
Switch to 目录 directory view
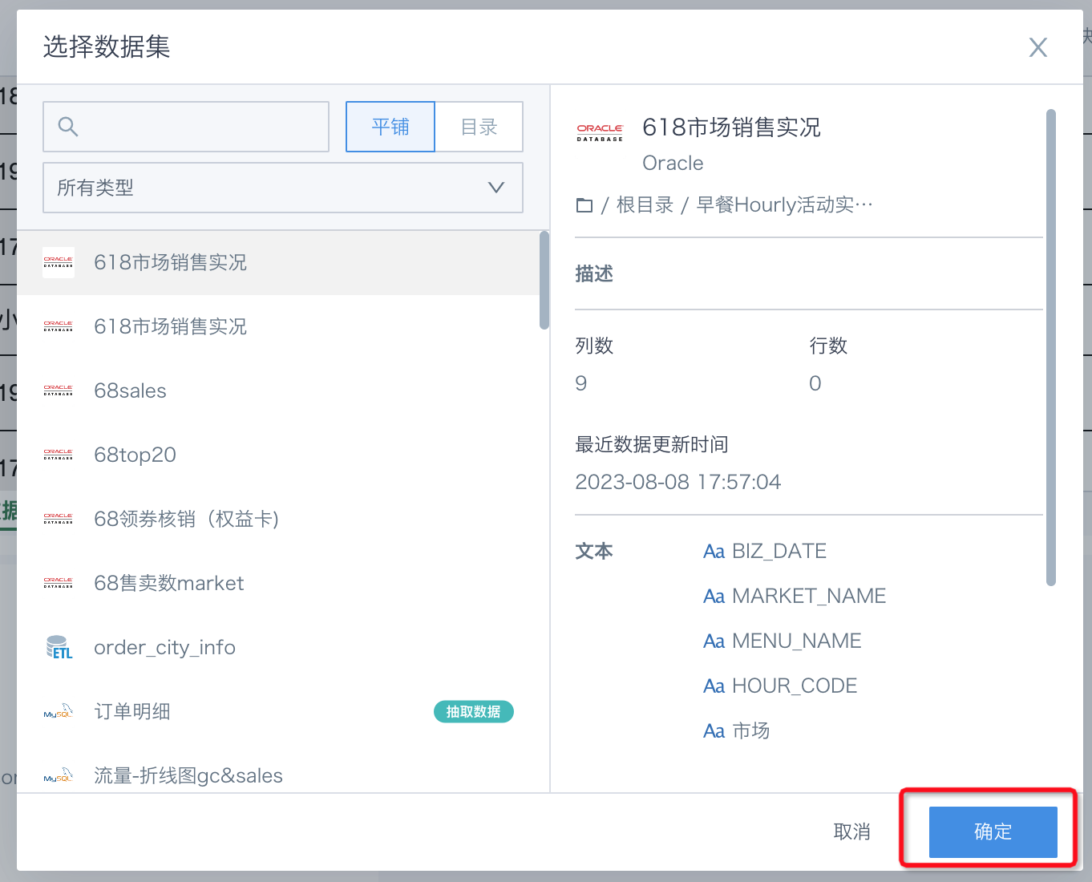(479, 127)
